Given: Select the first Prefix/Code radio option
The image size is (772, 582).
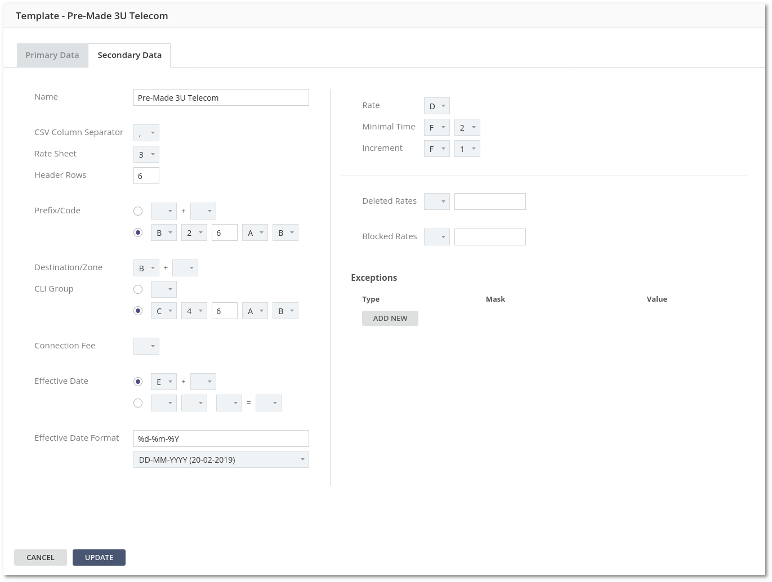Looking at the screenshot, I should pyautogui.click(x=138, y=211).
